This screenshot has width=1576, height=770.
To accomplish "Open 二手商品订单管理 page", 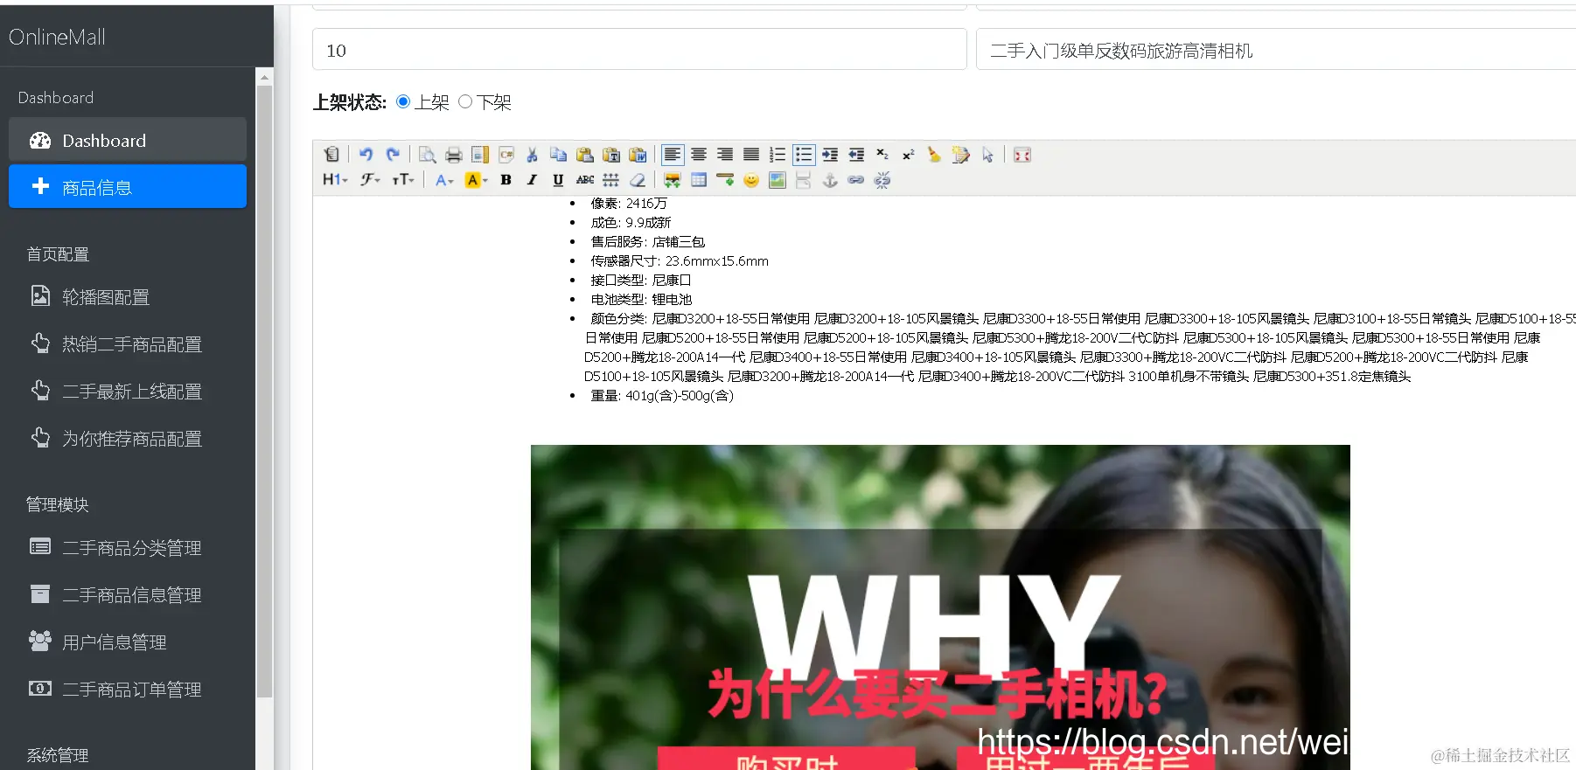I will click(128, 690).
